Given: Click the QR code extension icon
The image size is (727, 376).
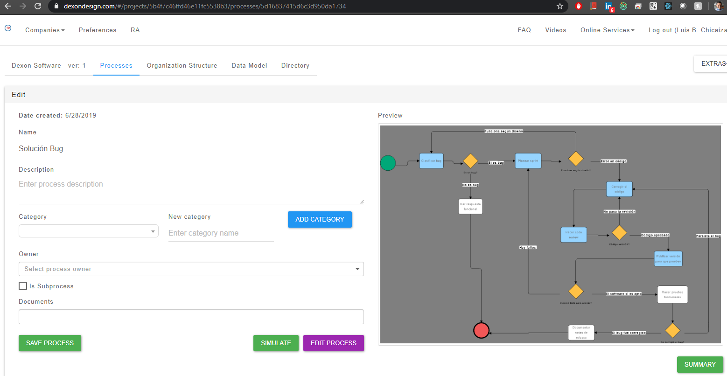Looking at the screenshot, I should click(653, 6).
